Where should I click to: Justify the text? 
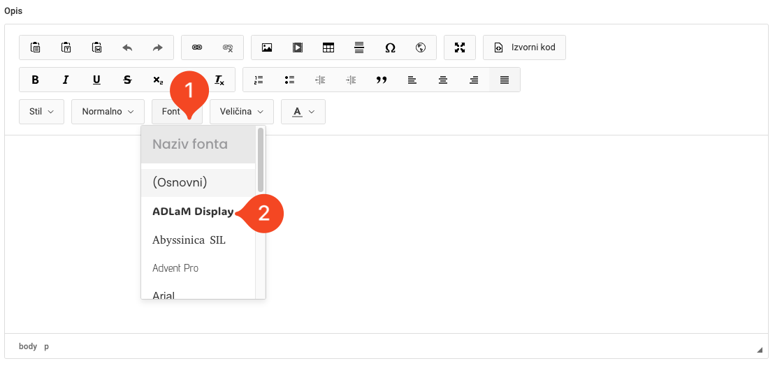(x=505, y=80)
